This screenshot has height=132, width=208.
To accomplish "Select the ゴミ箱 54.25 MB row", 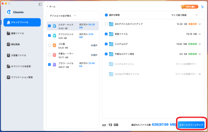I will point(73,45).
